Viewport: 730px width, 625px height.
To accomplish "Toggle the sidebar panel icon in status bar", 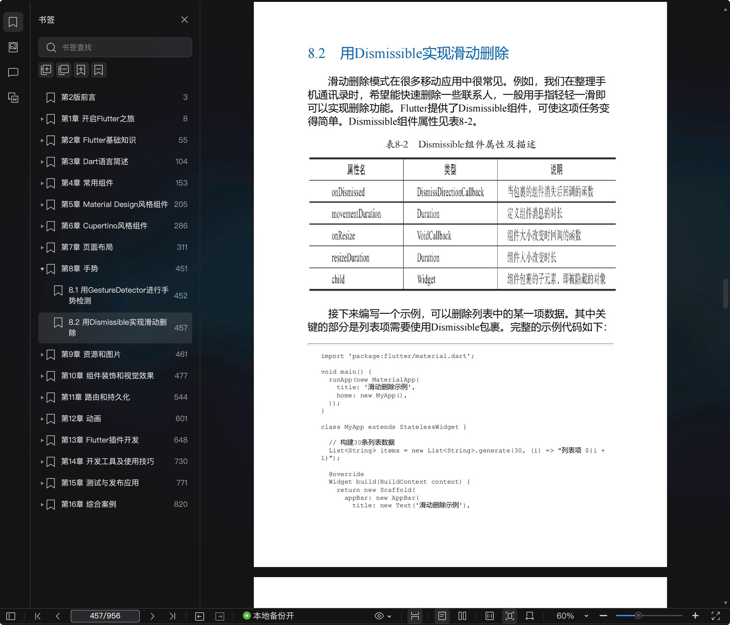I will click(x=11, y=616).
